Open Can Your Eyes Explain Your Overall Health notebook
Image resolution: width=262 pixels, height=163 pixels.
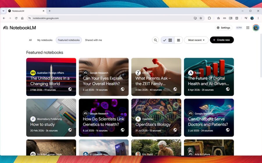point(104,77)
